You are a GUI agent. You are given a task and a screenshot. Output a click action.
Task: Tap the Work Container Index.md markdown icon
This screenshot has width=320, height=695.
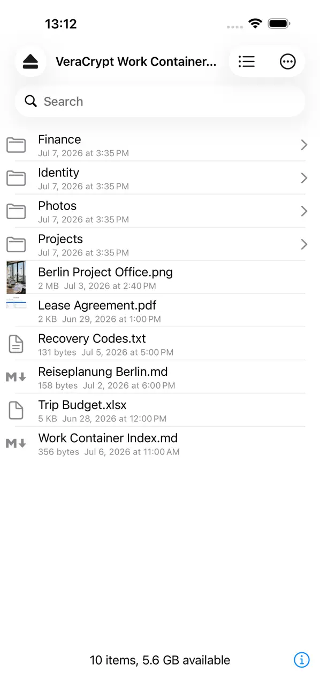click(16, 443)
